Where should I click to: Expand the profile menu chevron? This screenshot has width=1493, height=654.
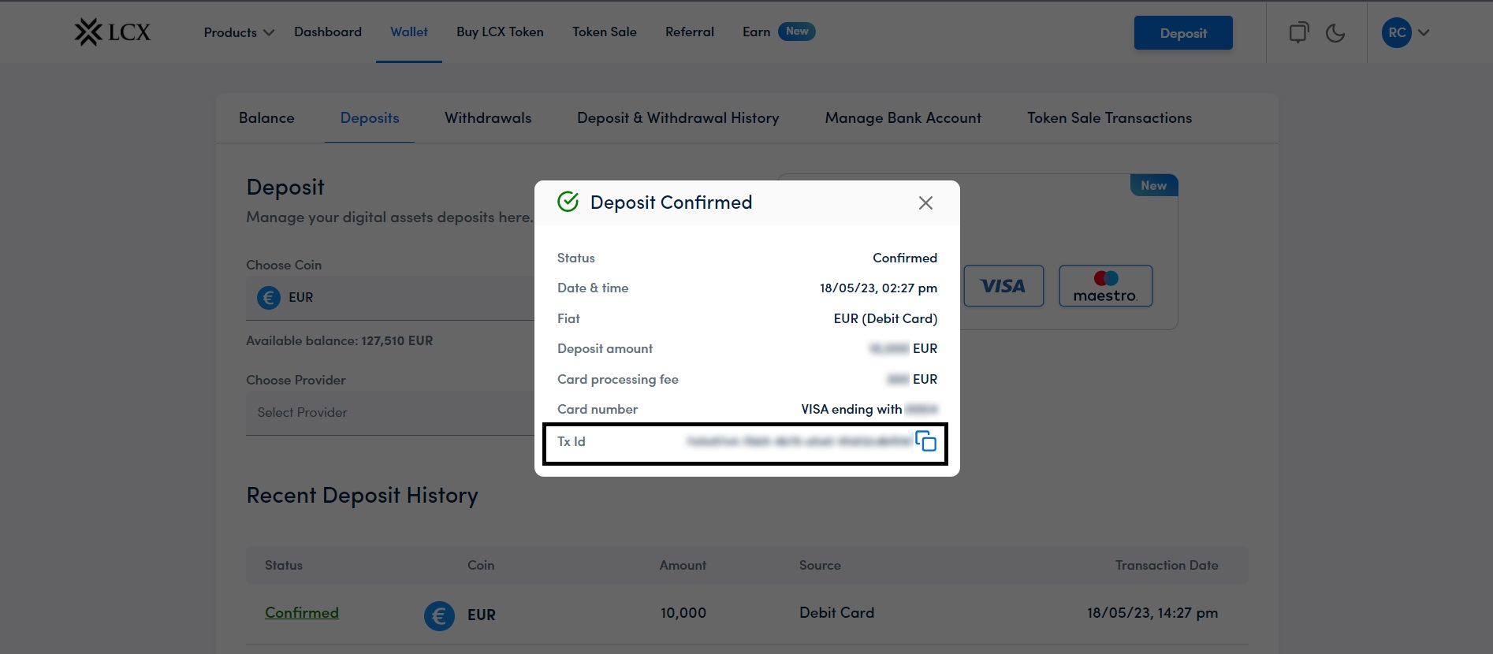[1424, 33]
